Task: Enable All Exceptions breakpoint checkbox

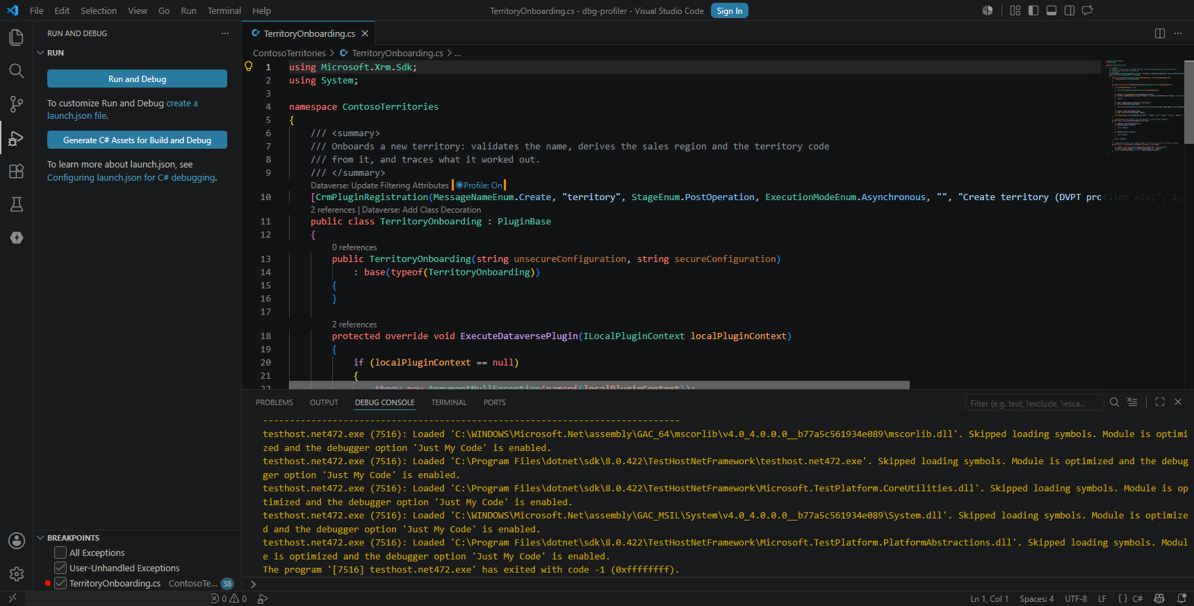Action: click(60, 552)
